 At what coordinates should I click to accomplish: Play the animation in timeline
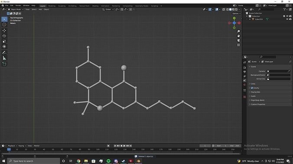124,146
